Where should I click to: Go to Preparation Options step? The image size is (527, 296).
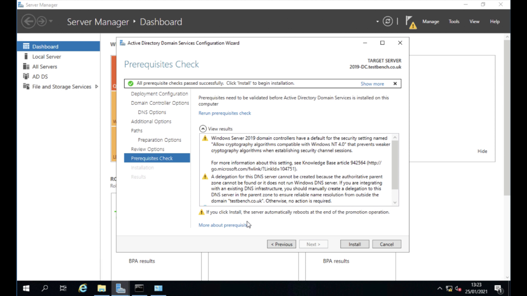click(160, 140)
